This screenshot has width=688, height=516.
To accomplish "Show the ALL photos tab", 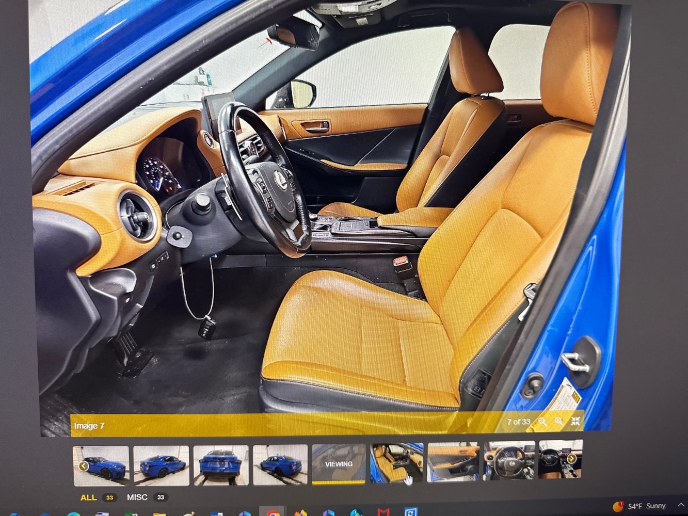I will (x=88, y=497).
